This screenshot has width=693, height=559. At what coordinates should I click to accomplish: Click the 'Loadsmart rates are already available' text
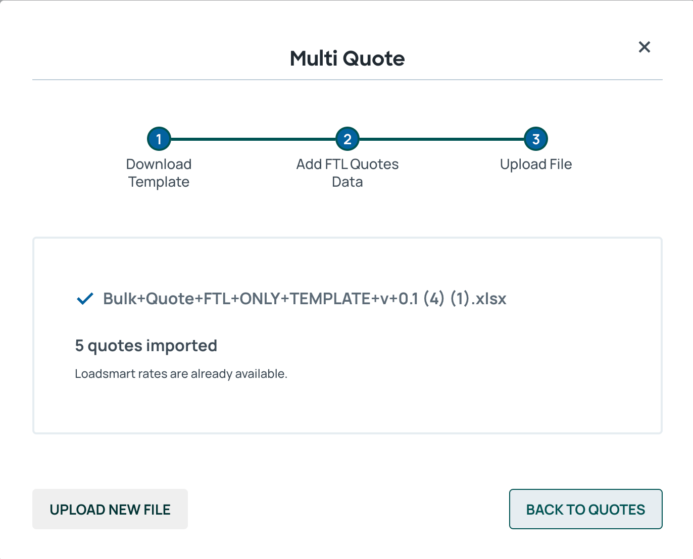point(181,374)
